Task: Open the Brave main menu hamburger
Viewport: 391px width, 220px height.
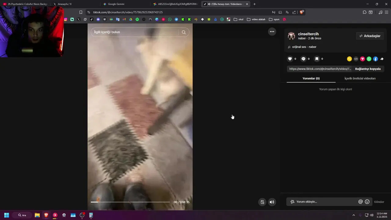Action: [386, 12]
